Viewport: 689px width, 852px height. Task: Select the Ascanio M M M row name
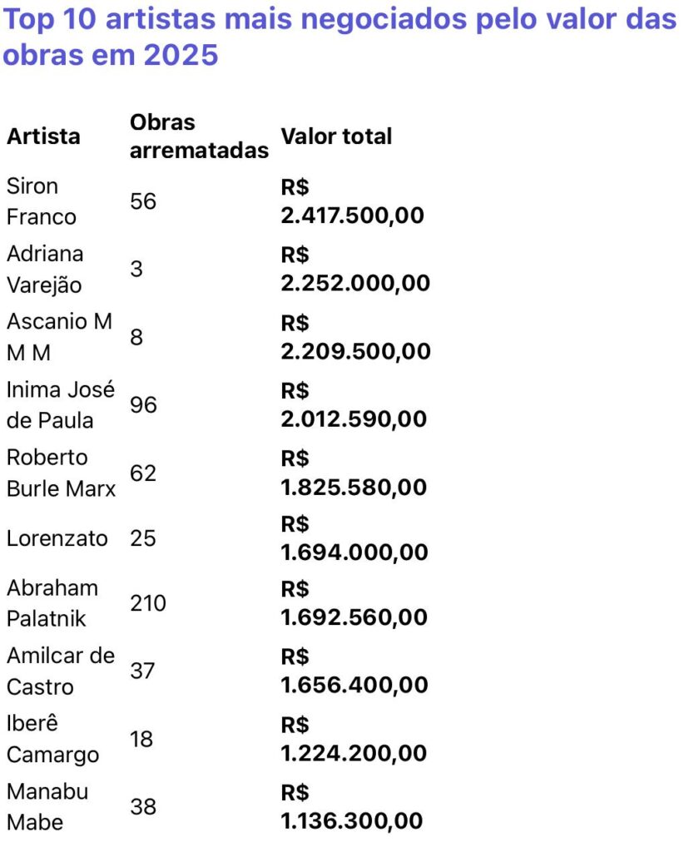[58, 337]
